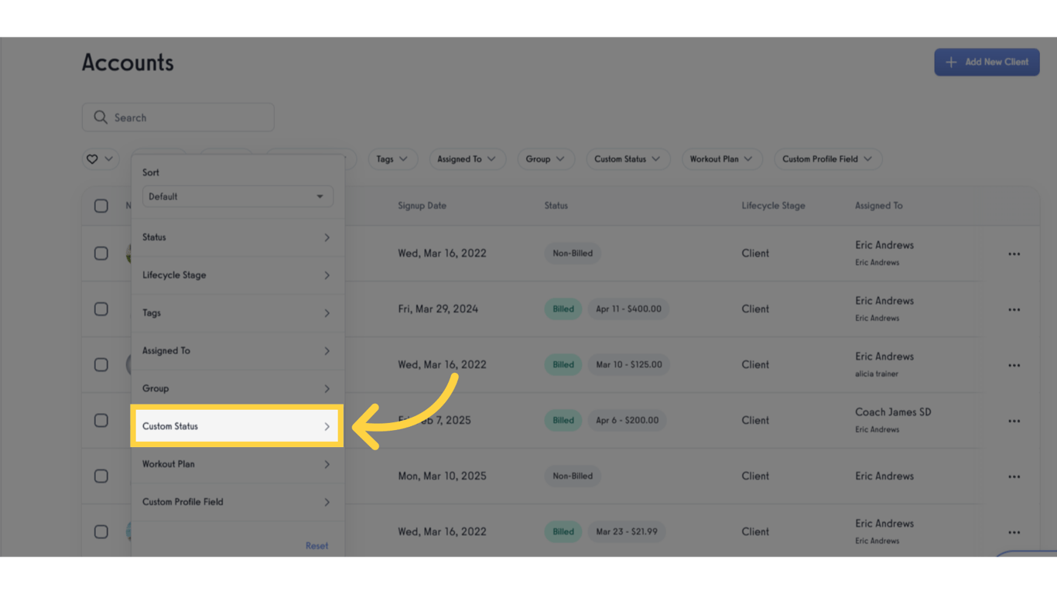The height and width of the screenshot is (594, 1057).
Task: Open actions for the Fri, Mar 29, 2024 client
Action: [x=1014, y=309]
